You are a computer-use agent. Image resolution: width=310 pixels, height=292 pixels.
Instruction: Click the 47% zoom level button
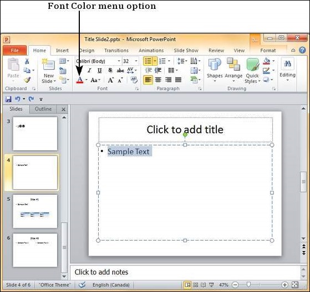pyautogui.click(x=223, y=285)
